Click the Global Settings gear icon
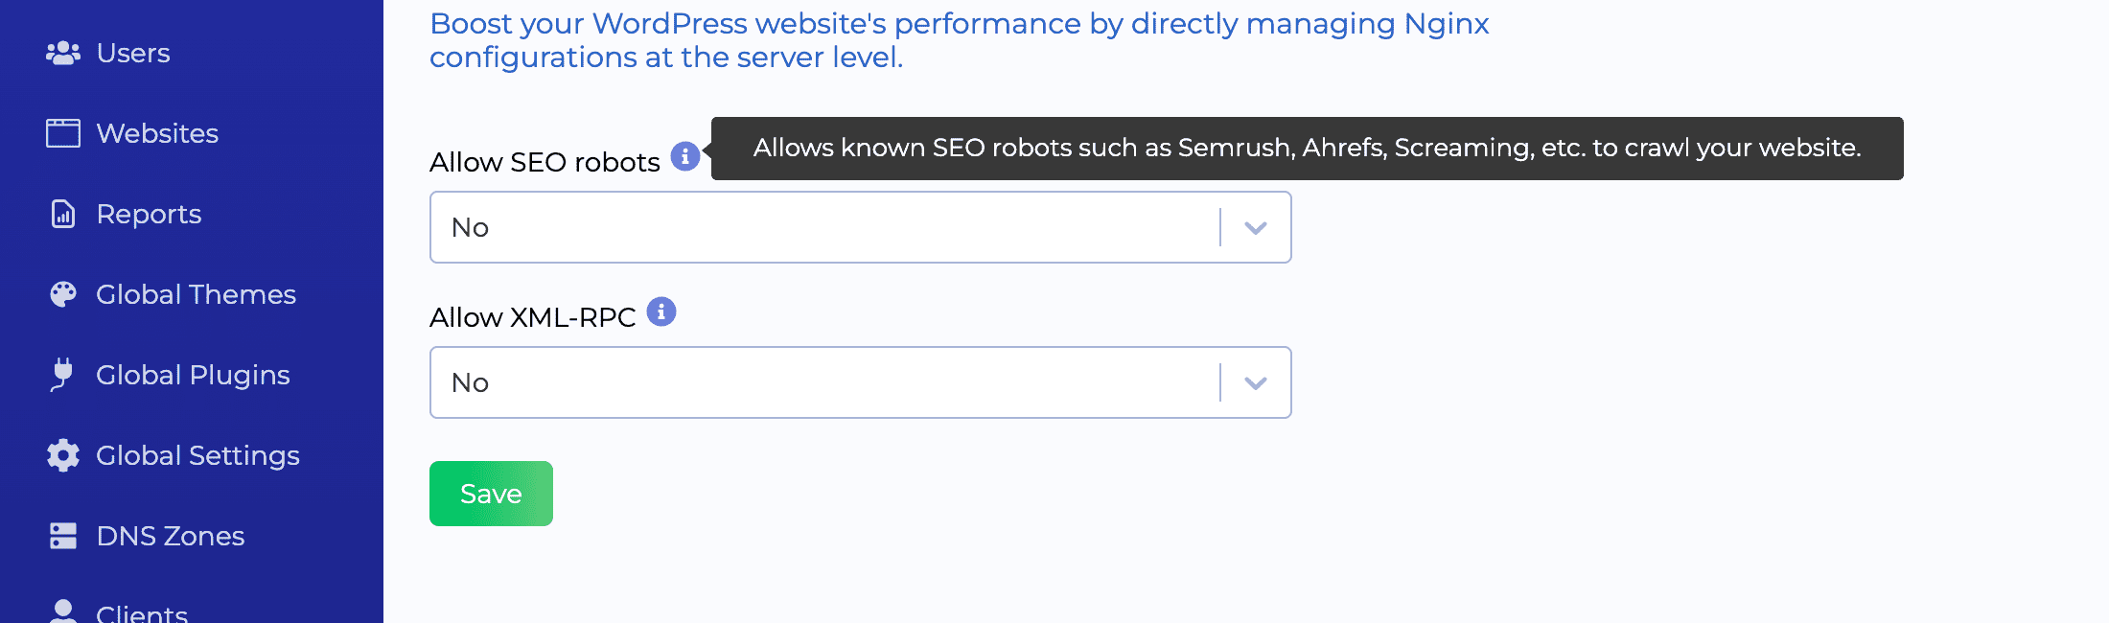 click(62, 455)
